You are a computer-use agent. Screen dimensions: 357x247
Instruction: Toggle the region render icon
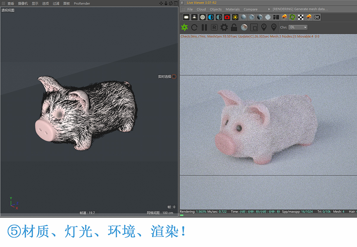tap(254, 27)
